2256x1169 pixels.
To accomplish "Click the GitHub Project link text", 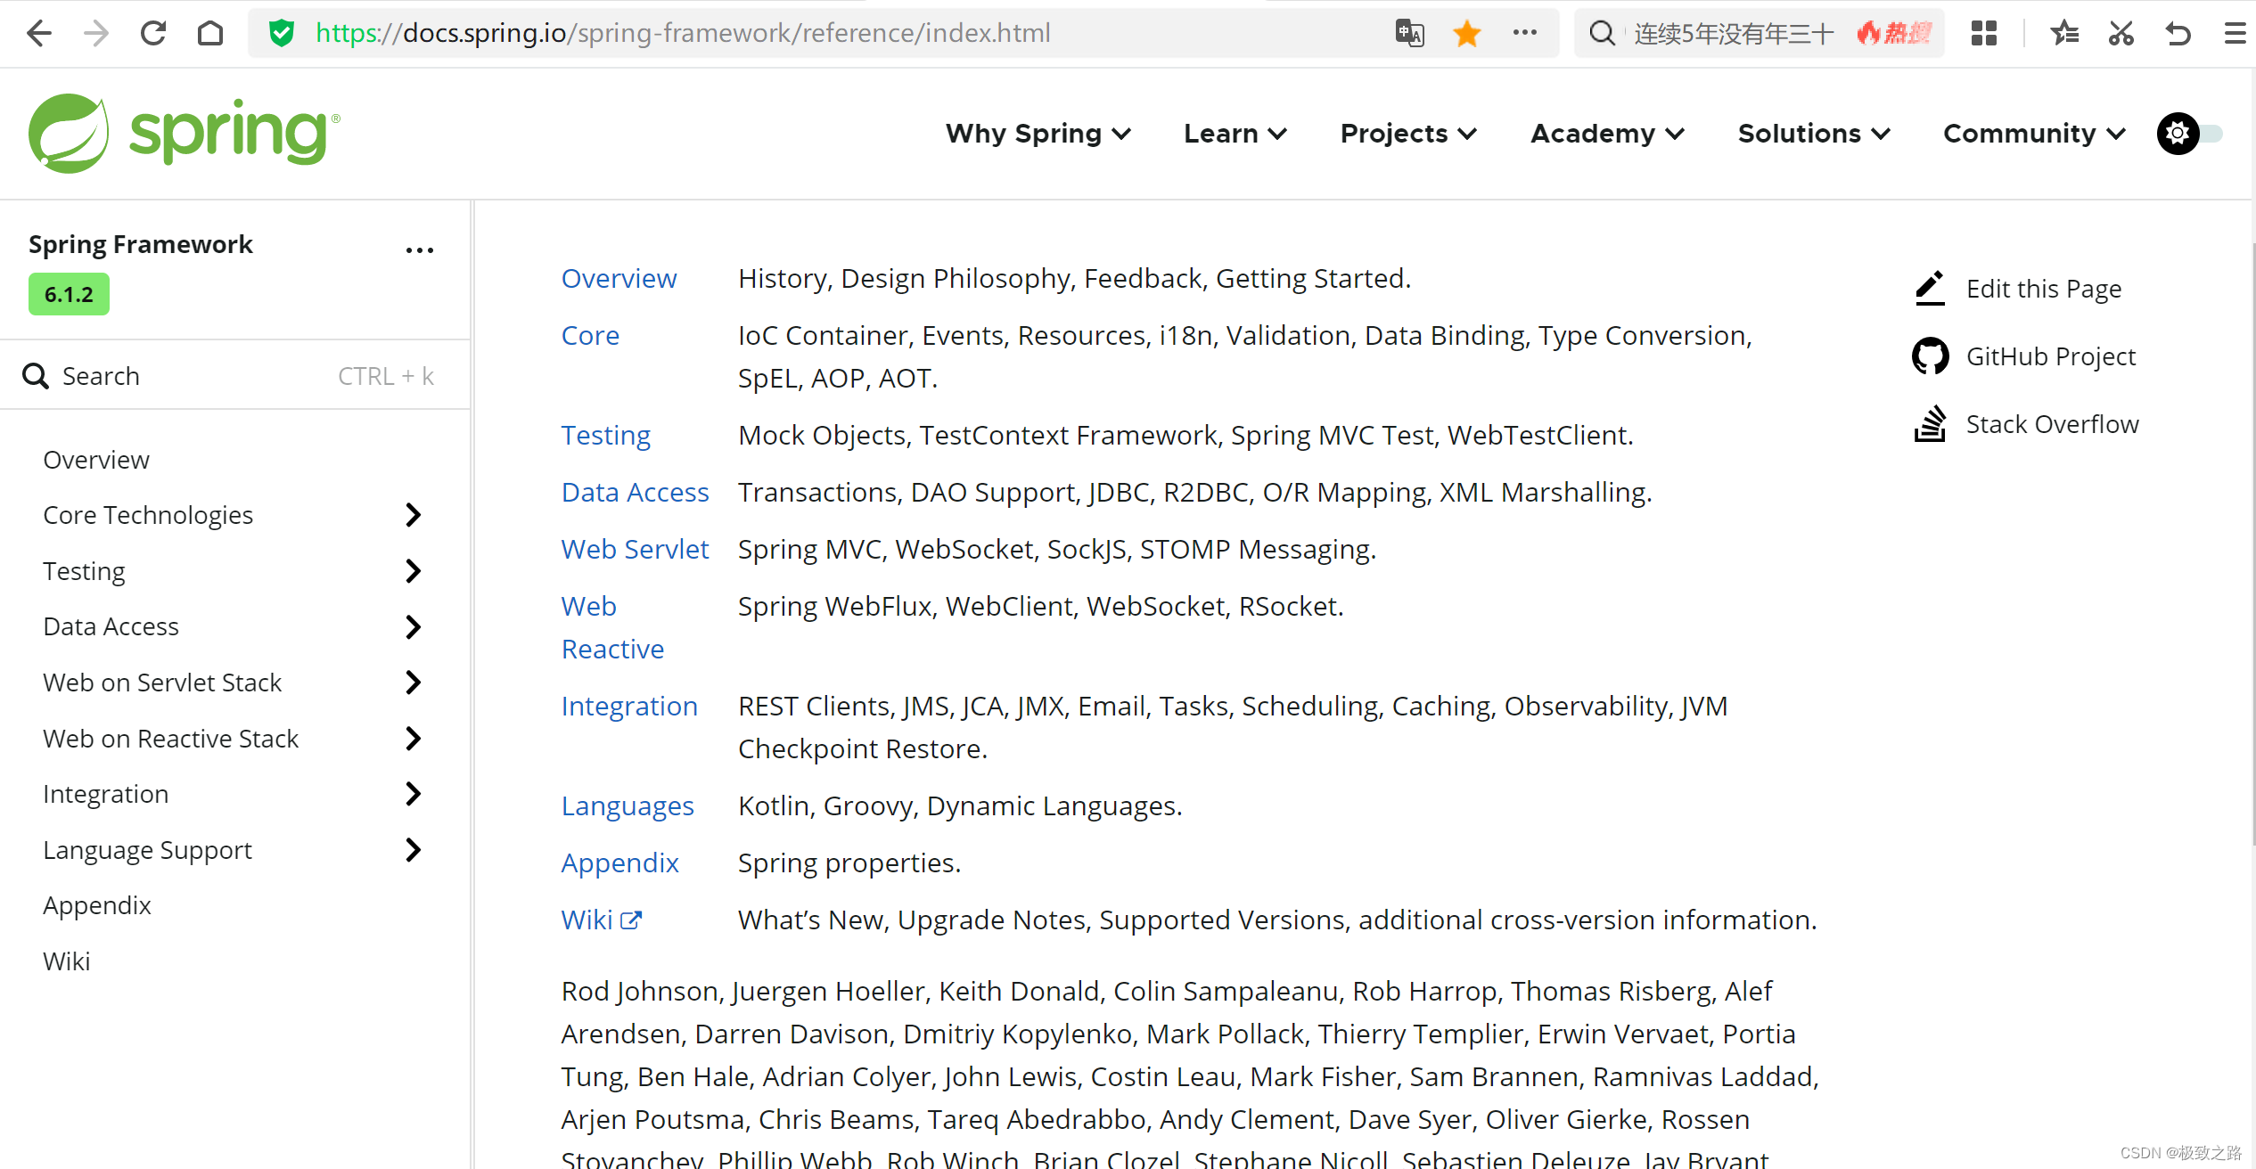I will (x=2051, y=356).
